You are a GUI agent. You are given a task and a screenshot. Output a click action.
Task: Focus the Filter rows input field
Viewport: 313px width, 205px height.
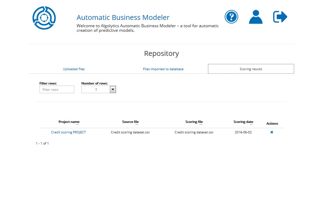[57, 89]
